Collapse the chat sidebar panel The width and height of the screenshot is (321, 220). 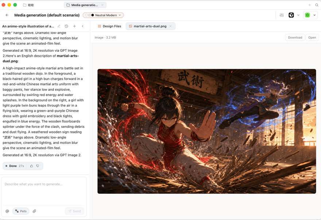(83, 26)
